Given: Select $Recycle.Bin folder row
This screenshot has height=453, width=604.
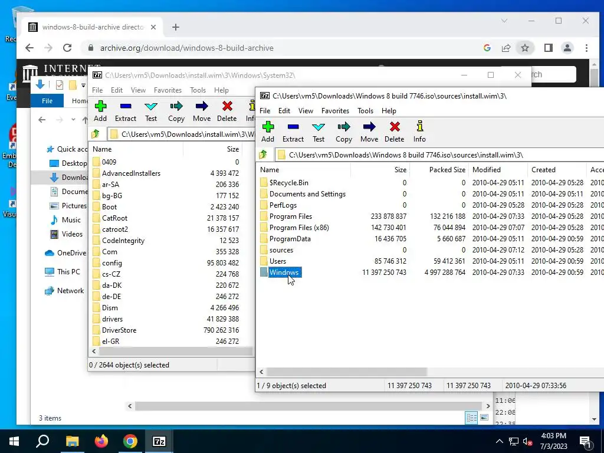Looking at the screenshot, I should pos(288,183).
